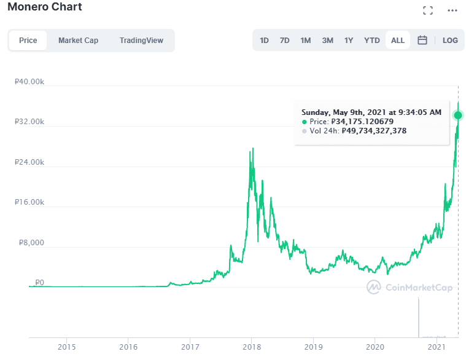The image size is (466, 362).
Task: Open the three-dot more options menu
Action: click(452, 10)
